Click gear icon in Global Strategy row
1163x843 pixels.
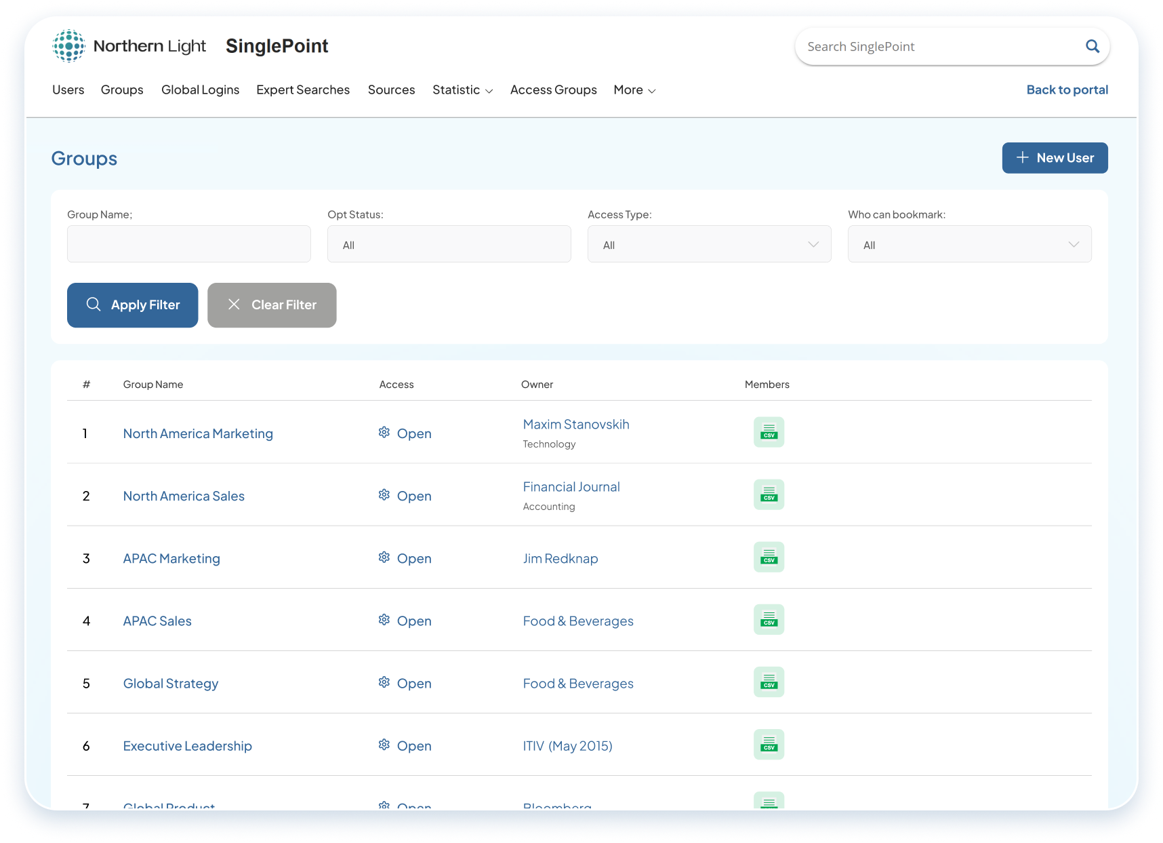[x=384, y=682]
